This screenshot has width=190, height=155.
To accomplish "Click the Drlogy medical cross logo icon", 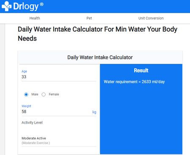I will [6, 6].
